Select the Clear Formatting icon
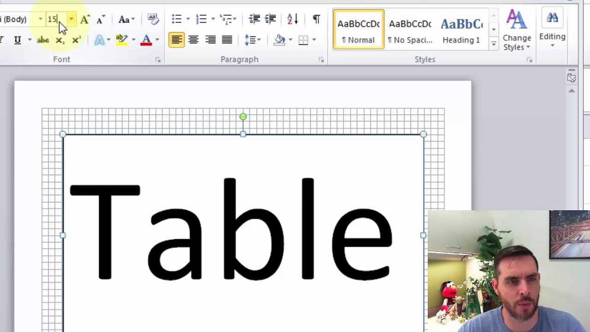 point(152,18)
